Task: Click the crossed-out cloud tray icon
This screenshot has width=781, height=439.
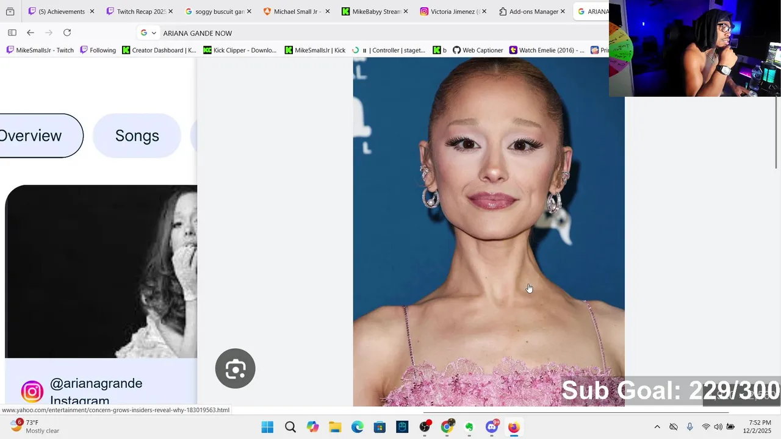Action: tap(674, 427)
